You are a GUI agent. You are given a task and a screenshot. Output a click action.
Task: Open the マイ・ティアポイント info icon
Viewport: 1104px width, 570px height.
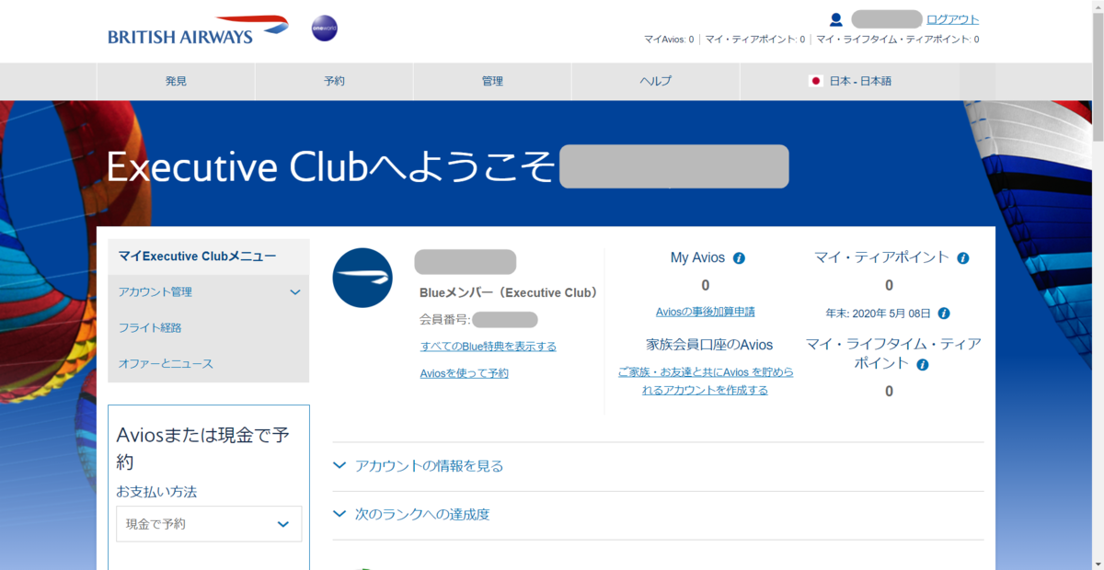point(963,258)
